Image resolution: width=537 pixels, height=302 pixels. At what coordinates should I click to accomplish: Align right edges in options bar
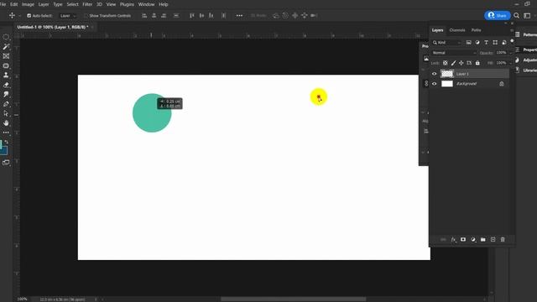pyautogui.click(x=164, y=15)
